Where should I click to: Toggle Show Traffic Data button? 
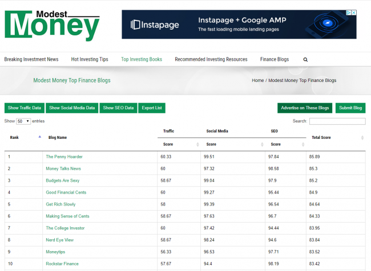(x=24, y=108)
